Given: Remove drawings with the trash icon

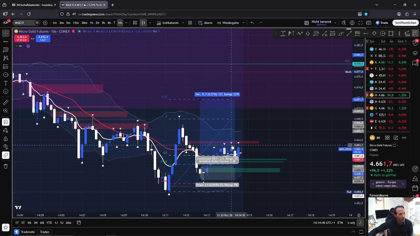Looking at the screenshot, I should pos(6,166).
